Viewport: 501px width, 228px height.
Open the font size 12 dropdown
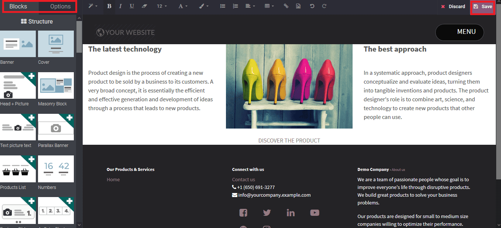tap(162, 6)
